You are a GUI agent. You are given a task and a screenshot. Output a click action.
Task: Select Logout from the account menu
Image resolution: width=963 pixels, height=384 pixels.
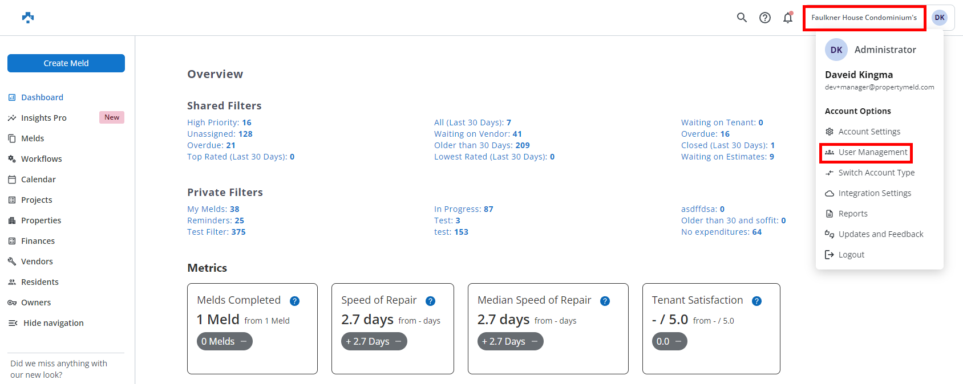pyautogui.click(x=851, y=255)
